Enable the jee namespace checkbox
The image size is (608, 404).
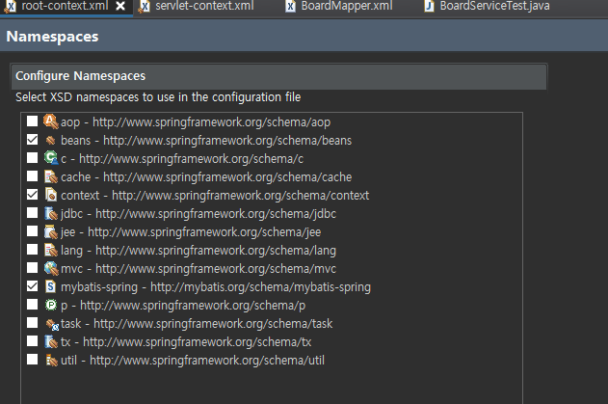coord(32,230)
